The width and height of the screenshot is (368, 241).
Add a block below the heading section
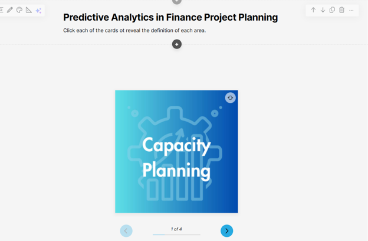click(177, 44)
